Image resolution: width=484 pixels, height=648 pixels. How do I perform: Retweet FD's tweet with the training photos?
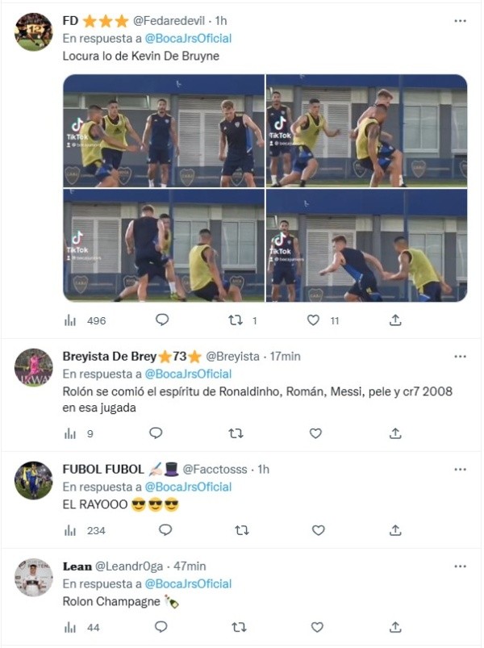[236, 320]
